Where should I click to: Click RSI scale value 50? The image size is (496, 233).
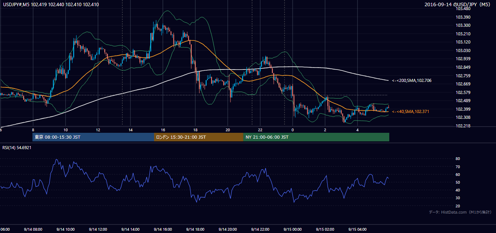tap(458, 182)
